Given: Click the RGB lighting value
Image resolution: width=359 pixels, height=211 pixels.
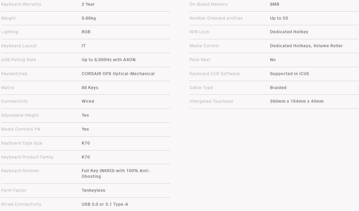Looking at the screenshot, I should click(86, 32).
